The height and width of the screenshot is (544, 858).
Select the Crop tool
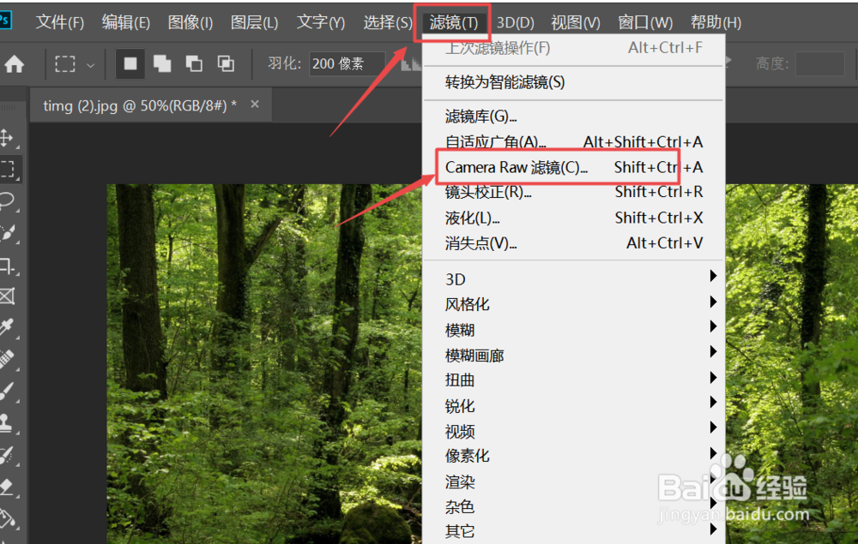(x=7, y=266)
